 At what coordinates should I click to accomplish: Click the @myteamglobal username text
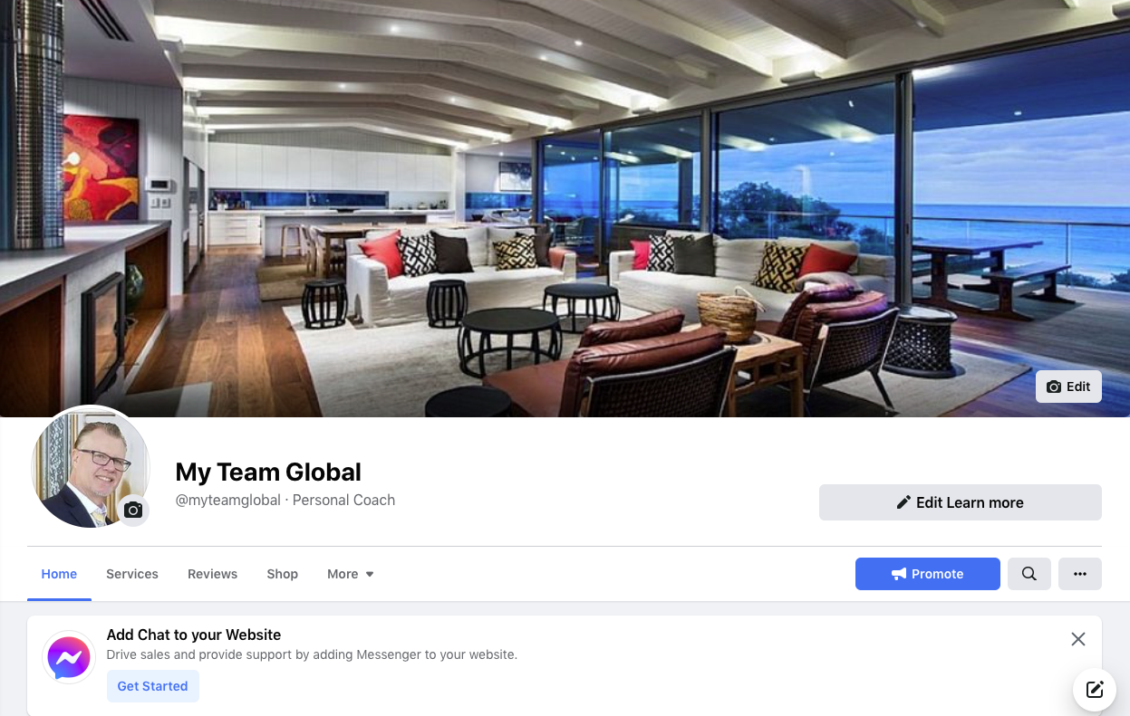228,500
